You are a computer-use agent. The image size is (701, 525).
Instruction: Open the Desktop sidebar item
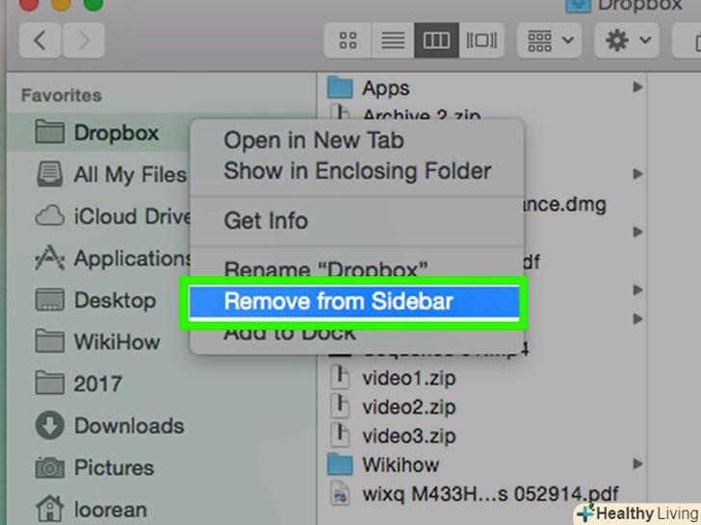(95, 300)
